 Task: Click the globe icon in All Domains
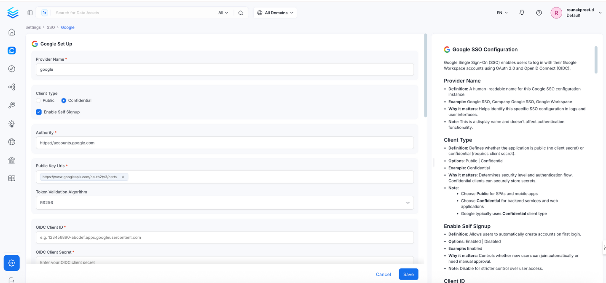pos(260,13)
